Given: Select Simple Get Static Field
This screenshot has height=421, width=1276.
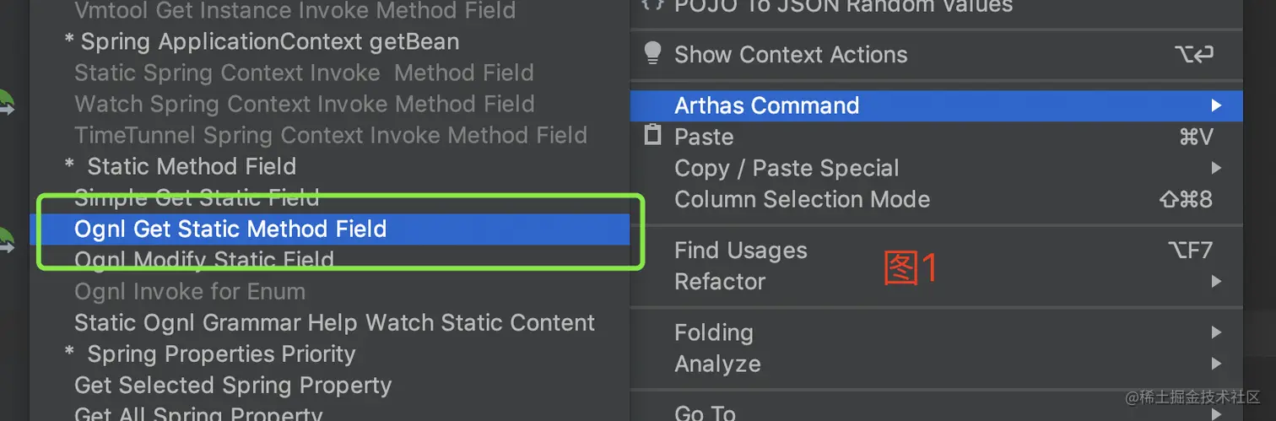Looking at the screenshot, I should pos(197,197).
